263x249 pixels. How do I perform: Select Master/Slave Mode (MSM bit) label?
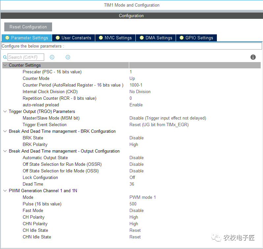tap(51, 118)
